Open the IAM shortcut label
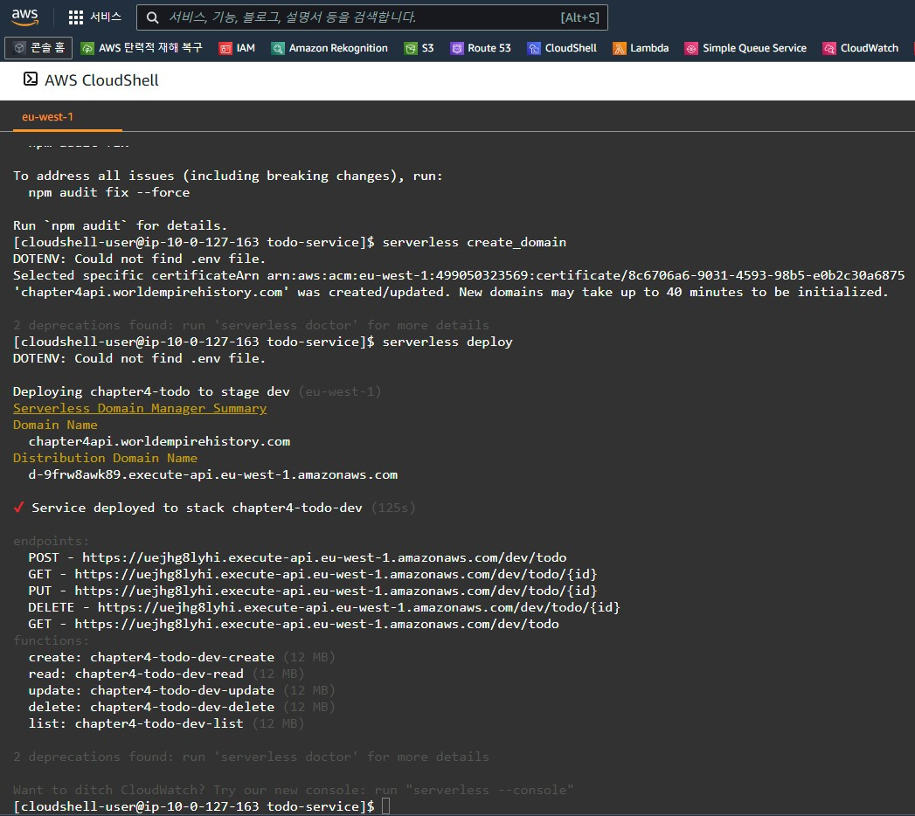 coord(246,48)
